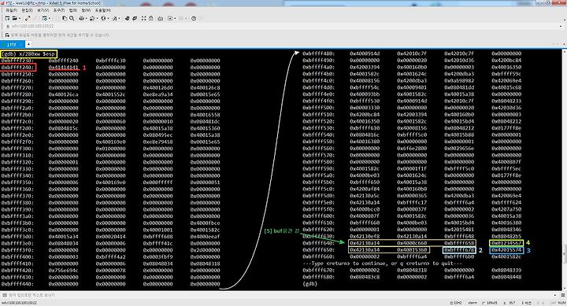The width and height of the screenshot is (567, 306).
Task: Click the Open Session folder icon
Action: coord(14,18)
